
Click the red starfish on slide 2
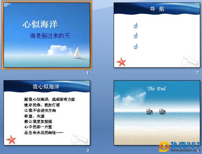pyautogui.click(x=121, y=62)
